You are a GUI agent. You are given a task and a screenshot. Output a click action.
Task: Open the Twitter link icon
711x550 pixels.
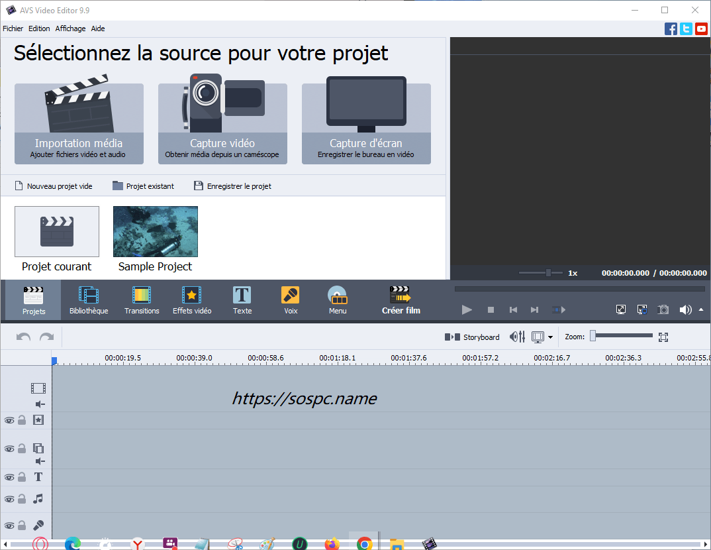pyautogui.click(x=686, y=29)
